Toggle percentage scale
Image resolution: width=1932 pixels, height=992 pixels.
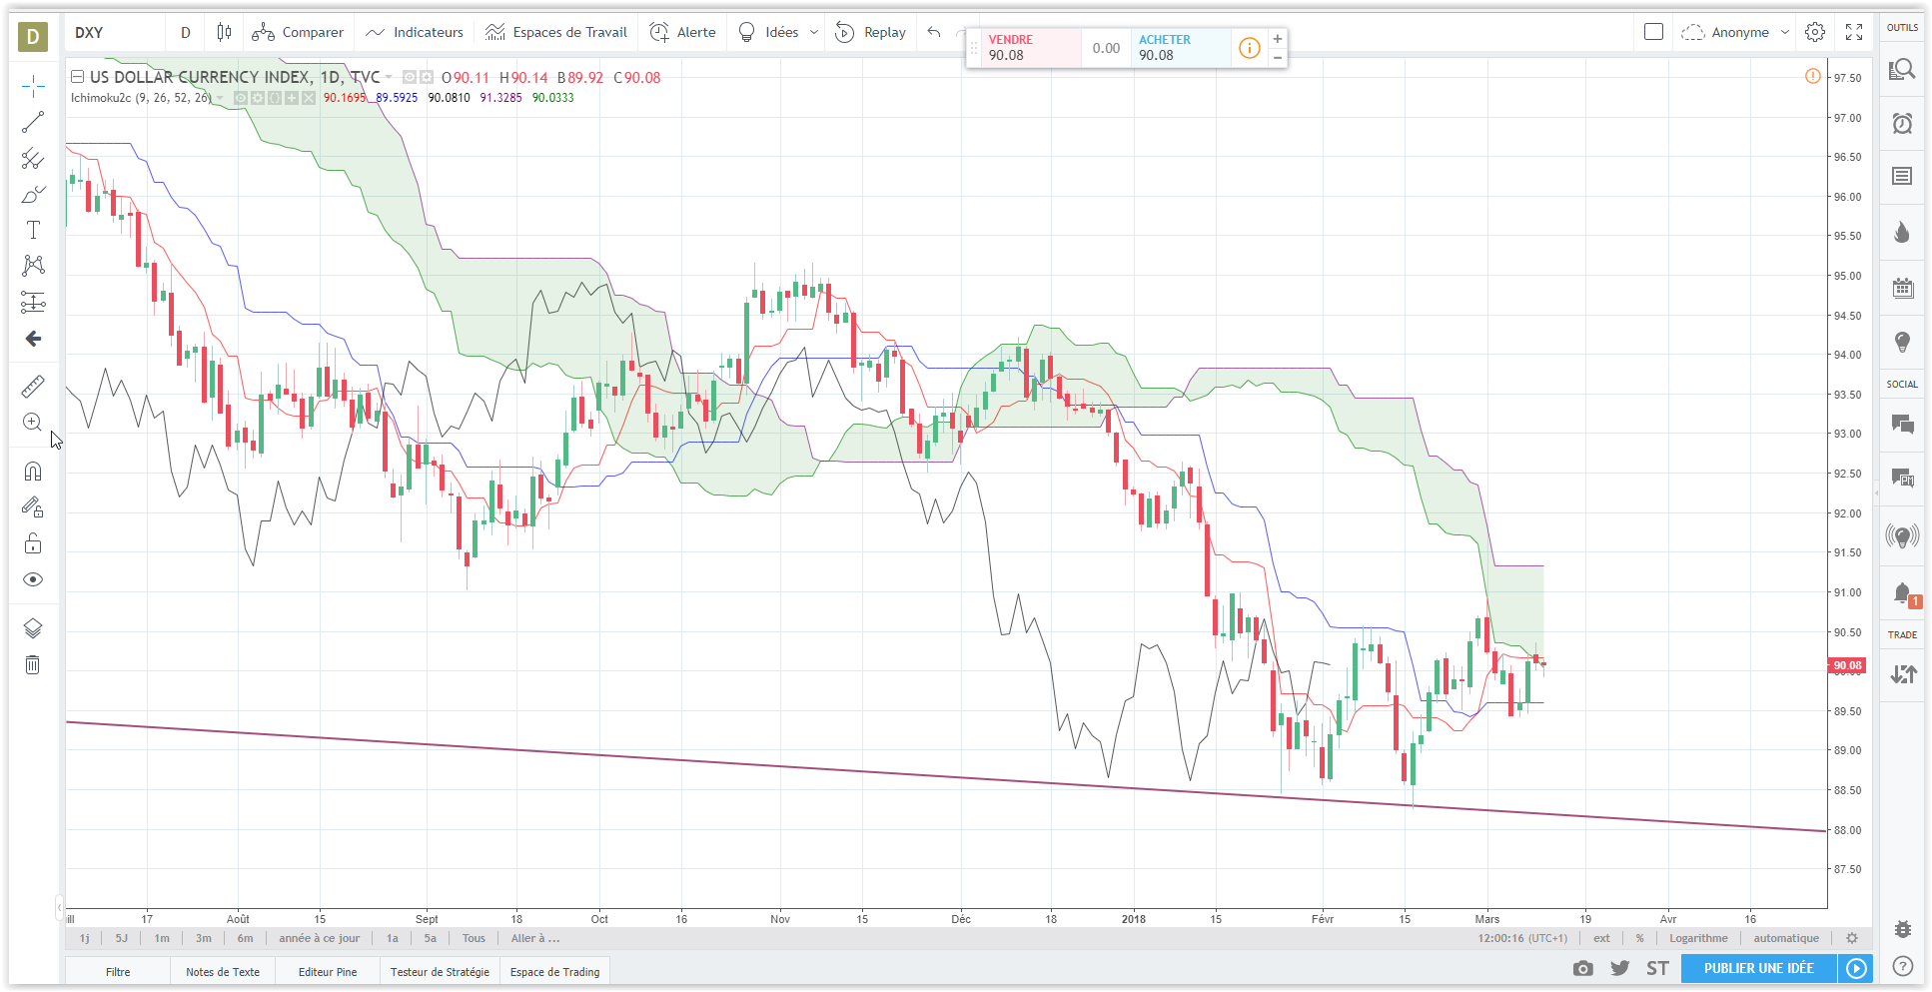coord(1639,938)
